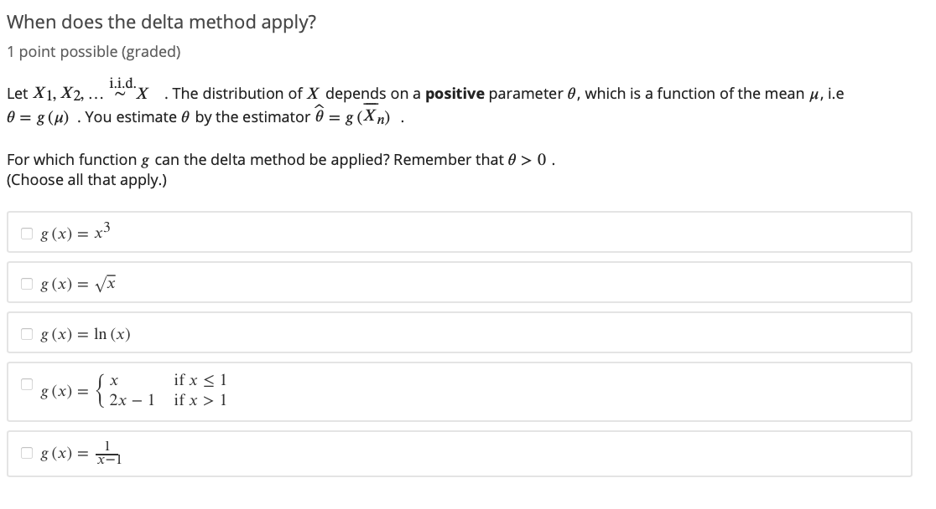Click the '2x − 1 if x > 1' piecewise line
Viewport: 936px width, 509px height.
tap(169, 400)
